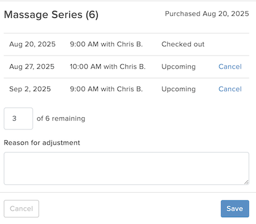The height and width of the screenshot is (224, 256).
Task: Click the remaining sessions number field
Action: (18, 118)
